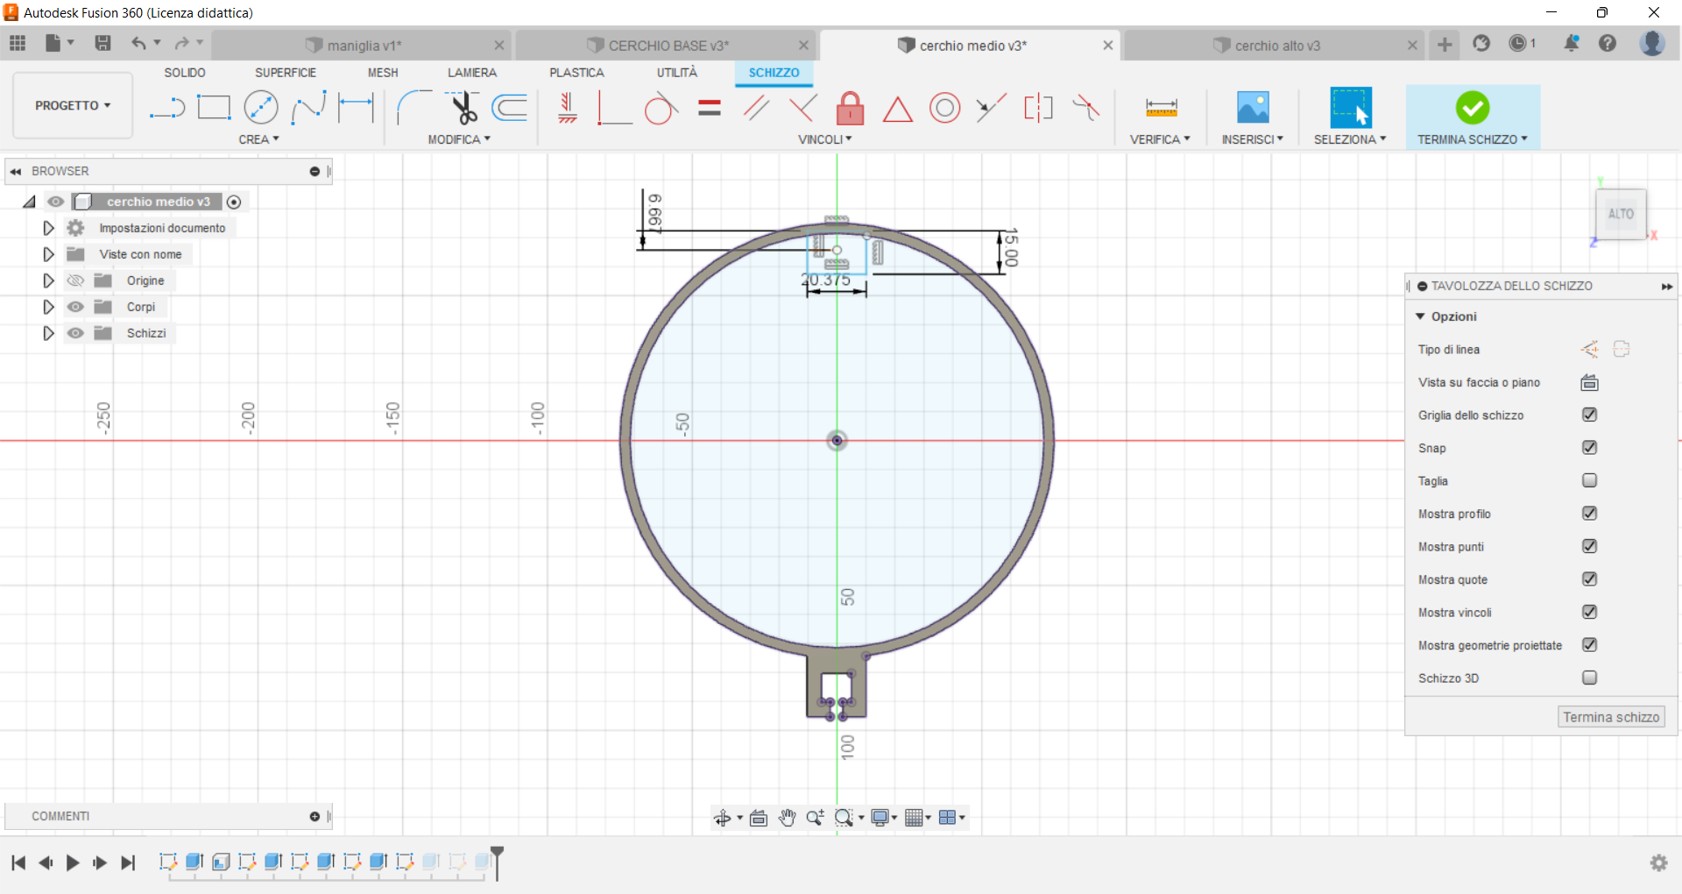Click the green Termina Schizzo checkmark icon
Screen dimensions: 1682x894
click(1472, 107)
